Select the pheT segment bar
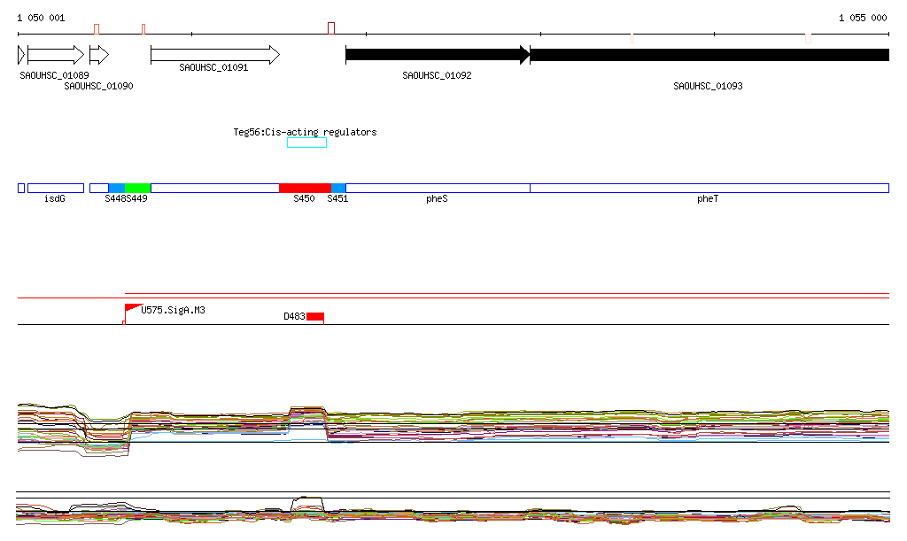The height and width of the screenshot is (541, 907). (x=709, y=189)
